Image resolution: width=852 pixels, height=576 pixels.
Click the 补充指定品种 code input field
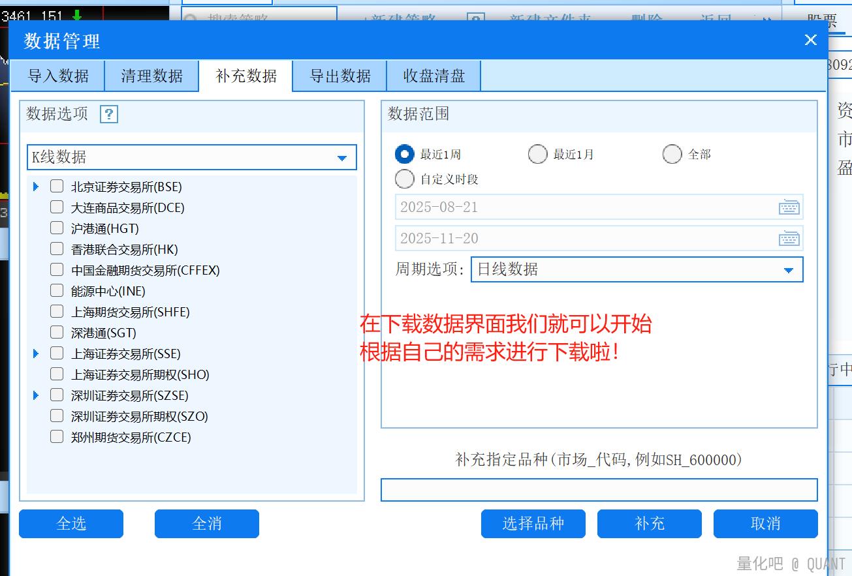(x=599, y=490)
